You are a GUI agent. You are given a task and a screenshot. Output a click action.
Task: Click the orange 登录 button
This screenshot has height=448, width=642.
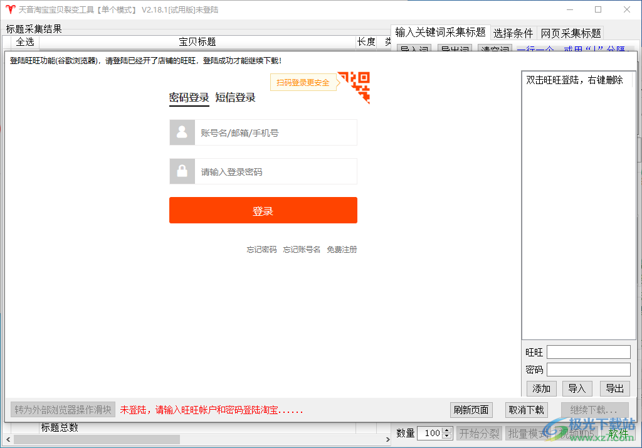click(x=263, y=210)
